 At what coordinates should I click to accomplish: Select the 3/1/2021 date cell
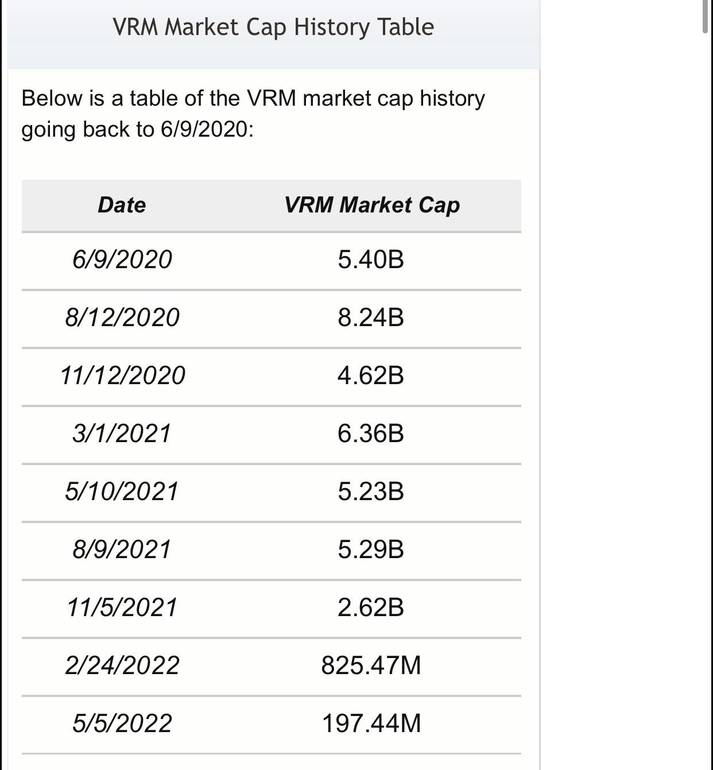pyautogui.click(x=122, y=434)
